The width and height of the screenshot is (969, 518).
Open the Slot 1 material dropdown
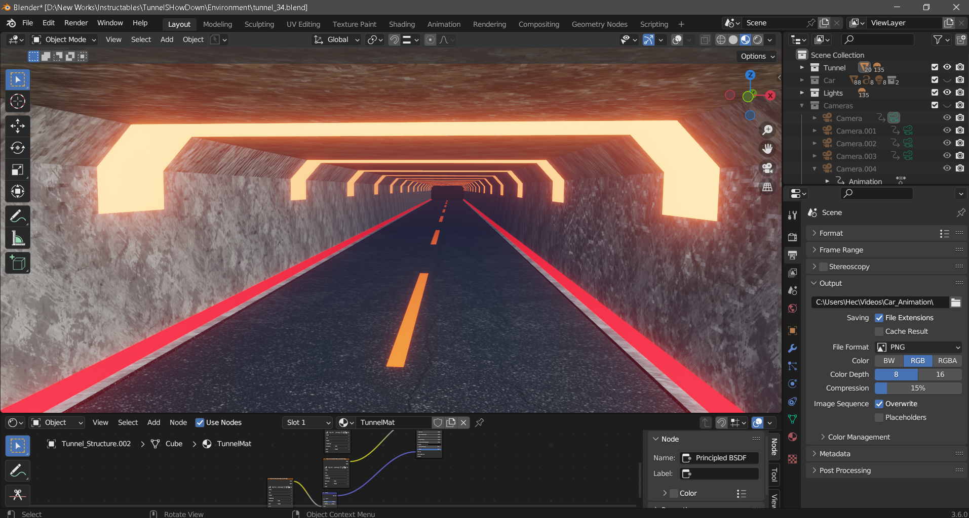pyautogui.click(x=307, y=422)
